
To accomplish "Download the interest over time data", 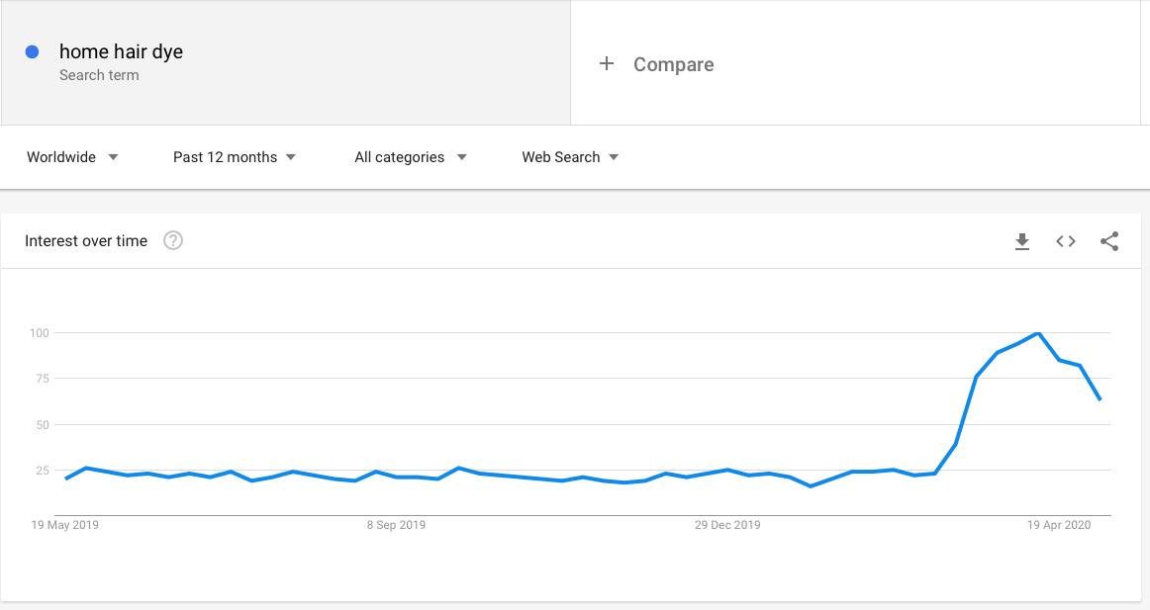I will tap(1021, 241).
